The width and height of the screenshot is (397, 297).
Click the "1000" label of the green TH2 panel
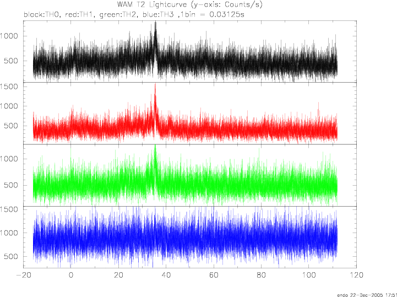pos(9,159)
